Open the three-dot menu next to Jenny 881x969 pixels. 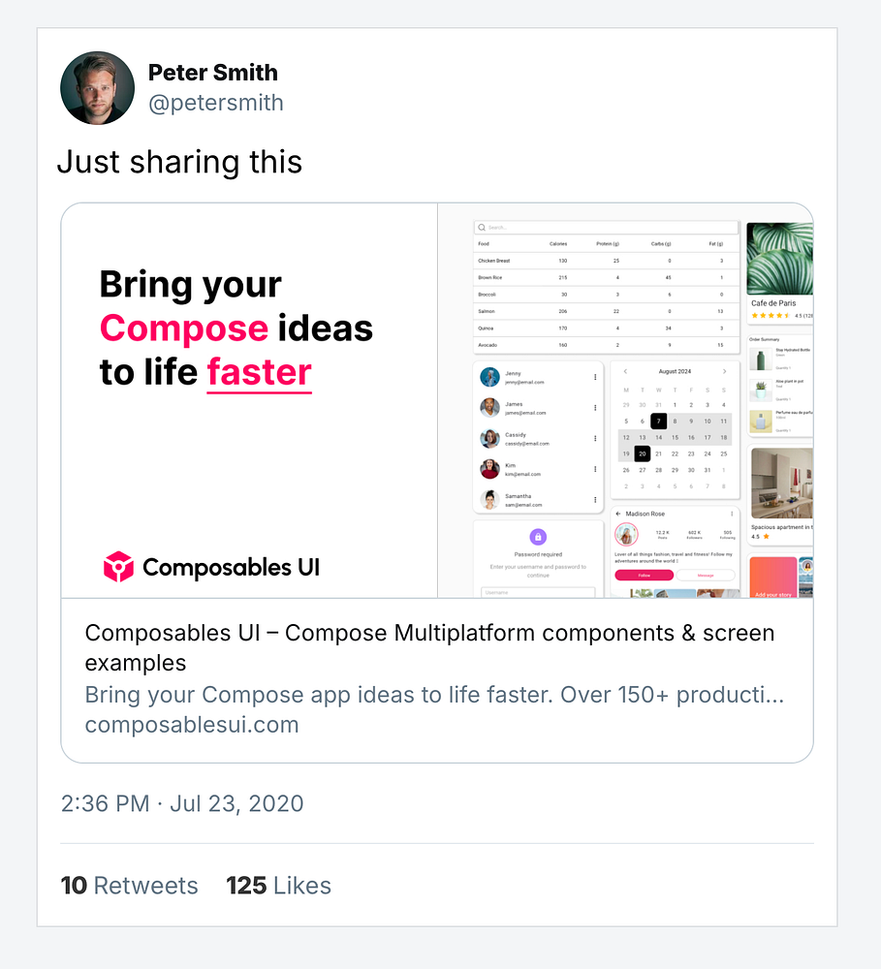point(595,377)
